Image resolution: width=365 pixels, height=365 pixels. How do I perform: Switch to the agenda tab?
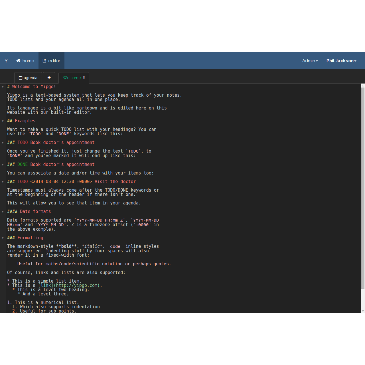pyautogui.click(x=28, y=78)
